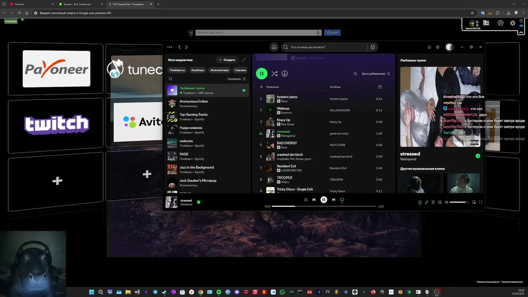528x297 pixels.
Task: Open lyrics with the microphone icon
Action: pyautogui.click(x=427, y=202)
